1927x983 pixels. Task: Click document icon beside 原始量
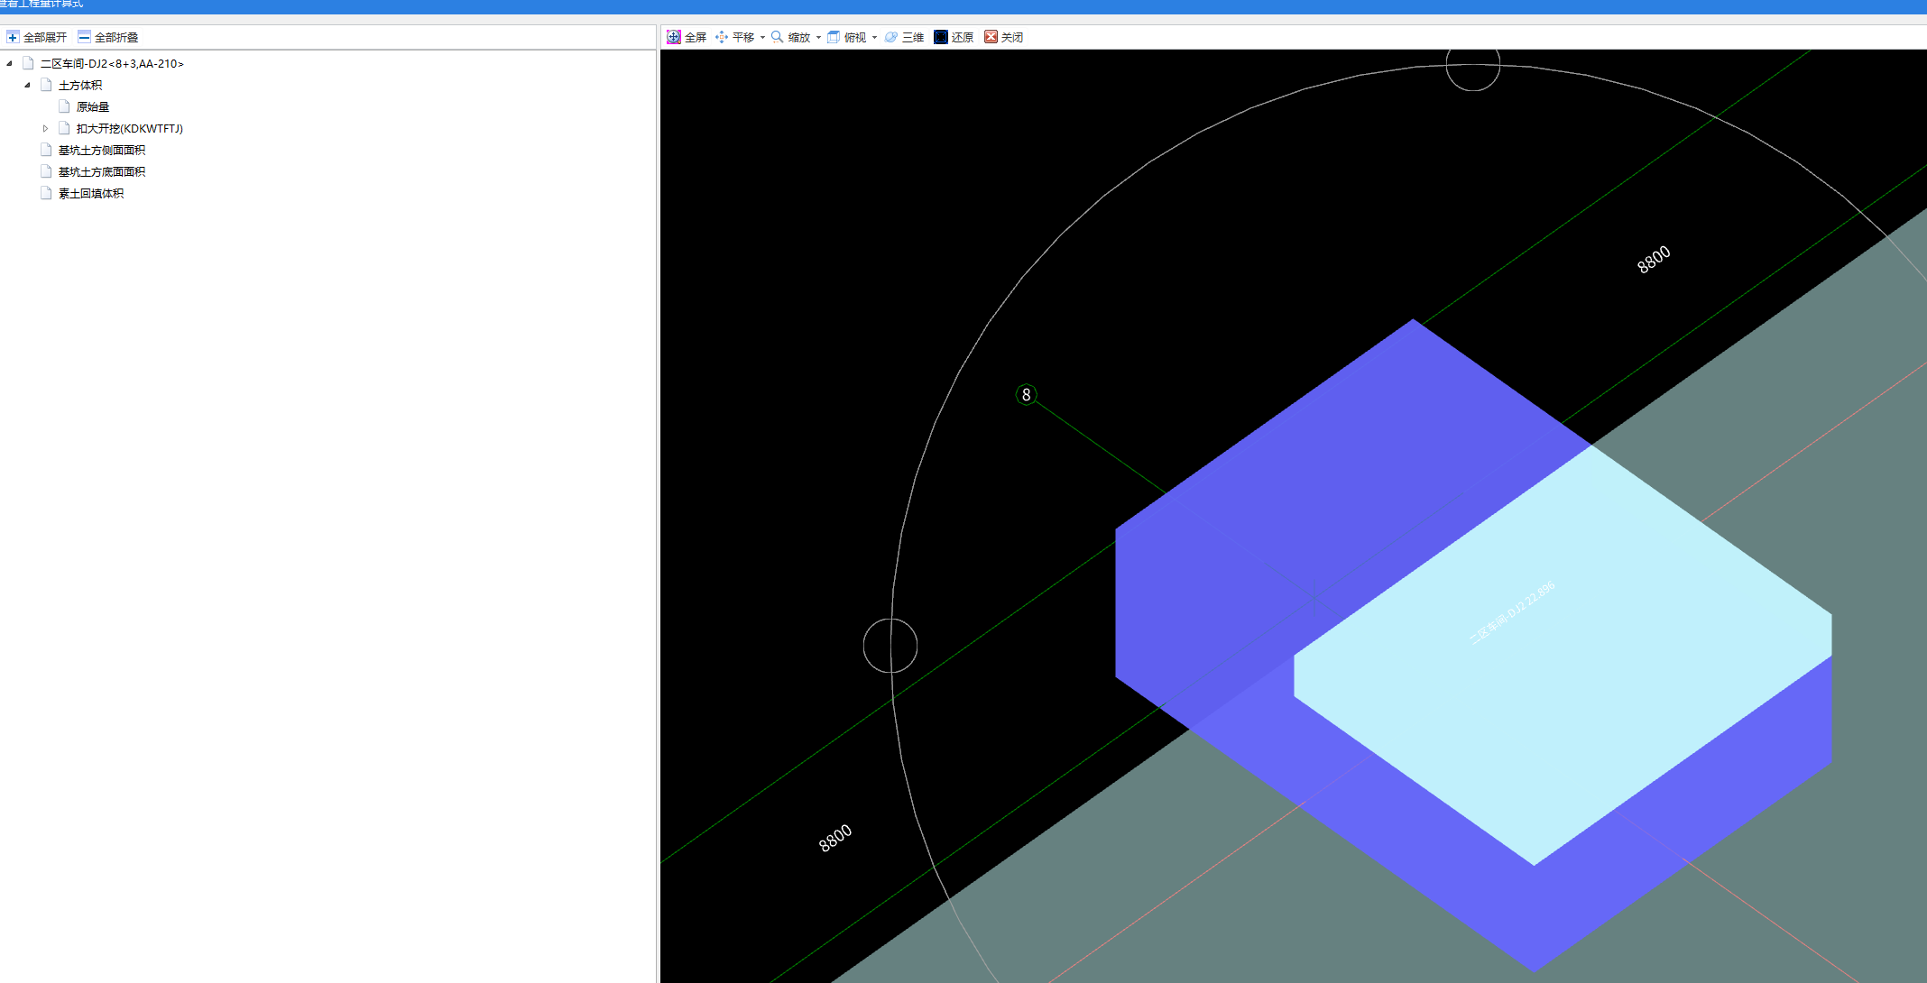(x=64, y=106)
